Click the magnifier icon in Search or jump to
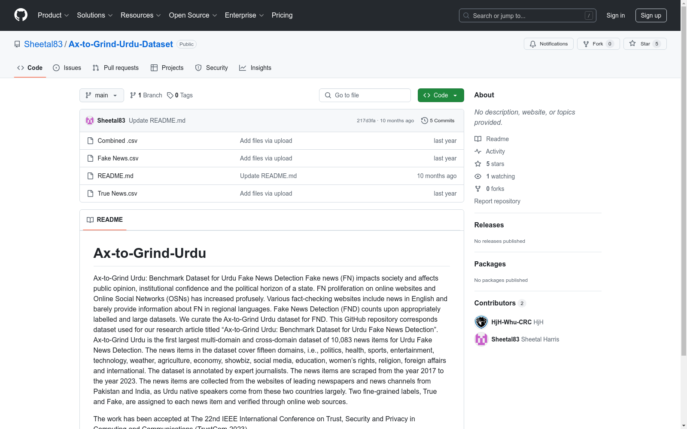This screenshot has height=429, width=687. tap(466, 15)
